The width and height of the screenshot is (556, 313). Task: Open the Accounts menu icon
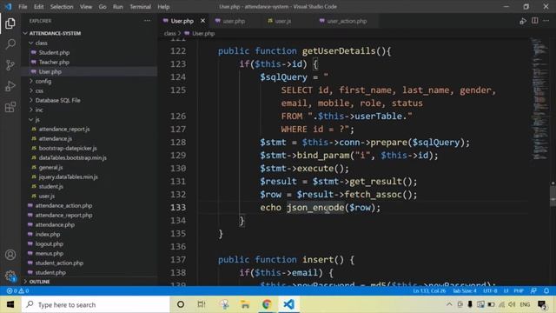[10, 255]
